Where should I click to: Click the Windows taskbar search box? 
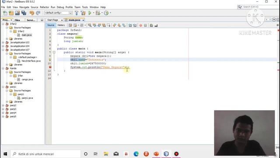(x=45, y=154)
